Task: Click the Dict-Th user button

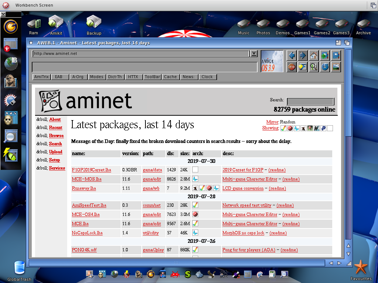Action: coord(115,77)
